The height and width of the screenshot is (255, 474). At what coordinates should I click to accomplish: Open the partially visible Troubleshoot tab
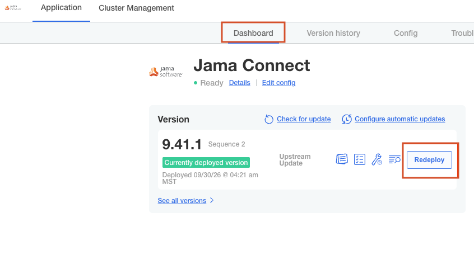(x=462, y=33)
